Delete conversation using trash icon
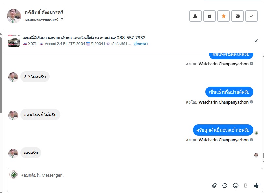Image resolution: width=264 pixels, height=193 pixels. coord(210,16)
